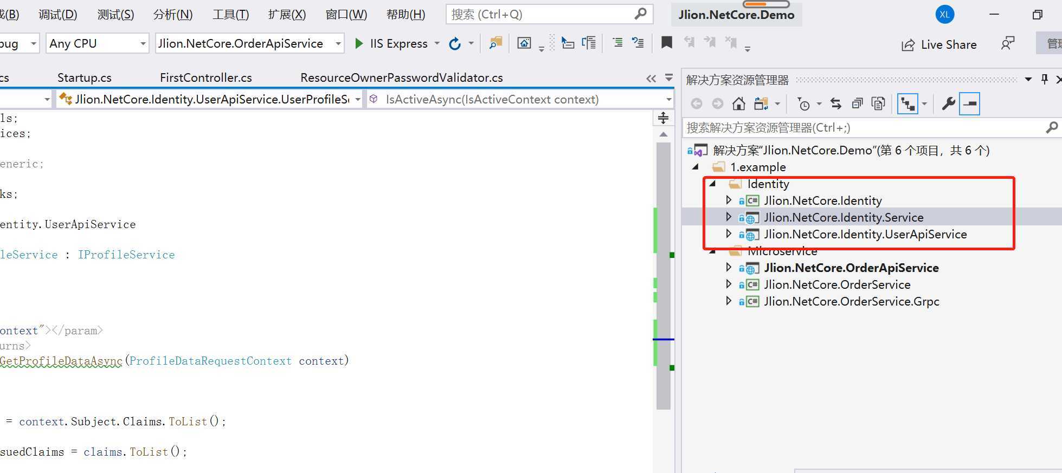This screenshot has height=473, width=1062.
Task: Click pending changes filter clock icon
Action: click(803, 103)
